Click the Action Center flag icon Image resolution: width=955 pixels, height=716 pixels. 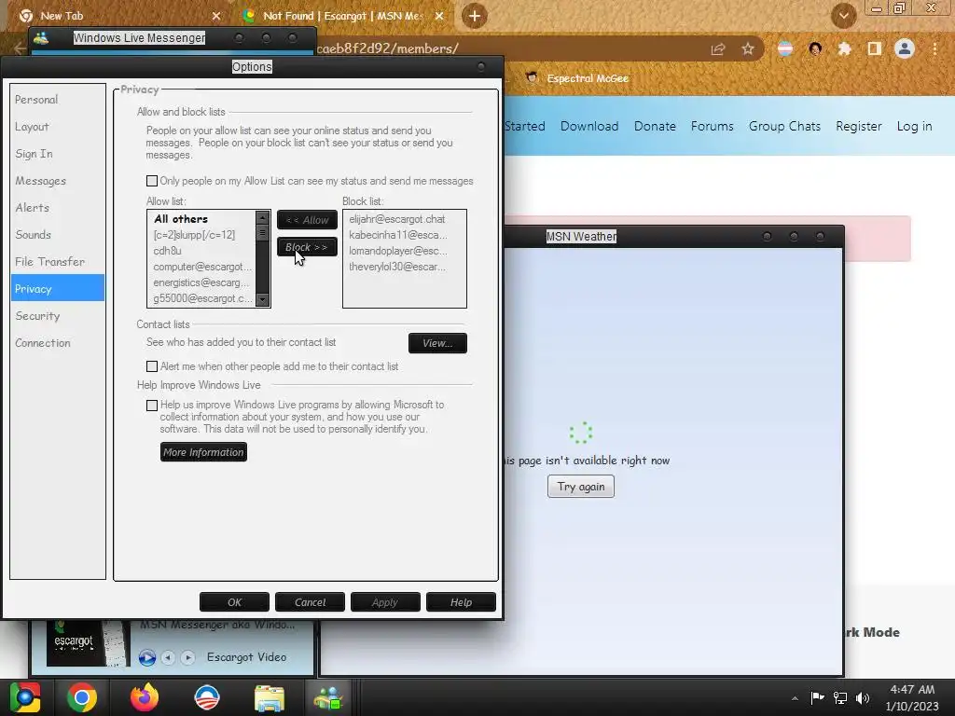coord(817,697)
